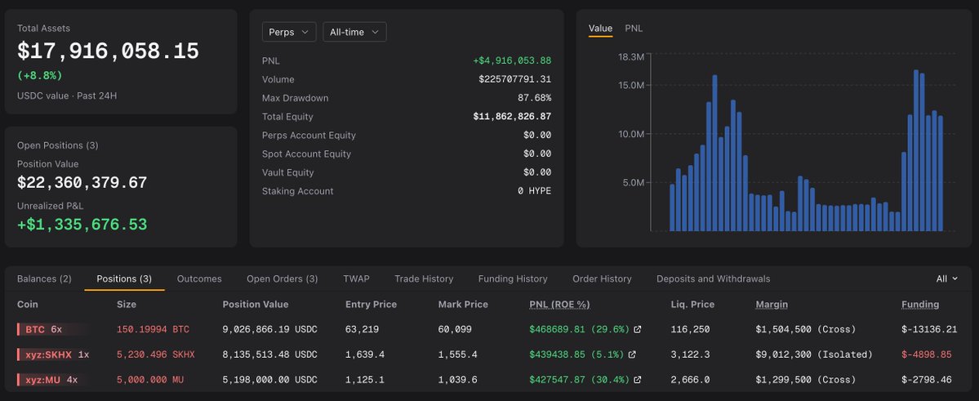Click the Liq. Price column header
The height and width of the screenshot is (401, 979).
(x=692, y=304)
